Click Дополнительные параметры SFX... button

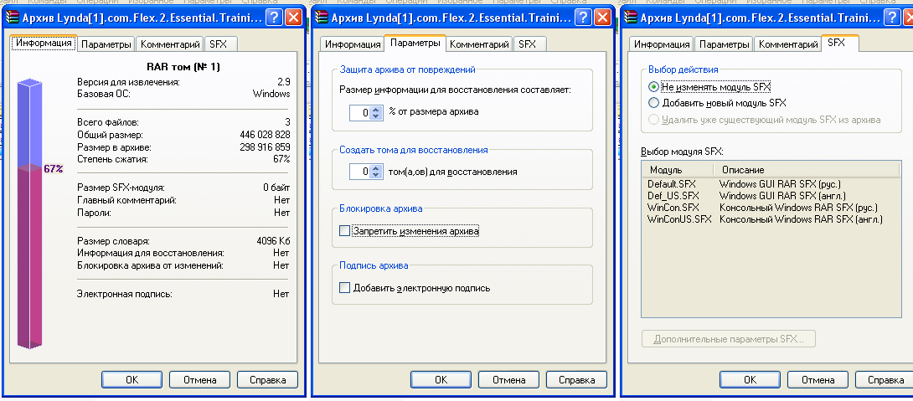[729, 339]
